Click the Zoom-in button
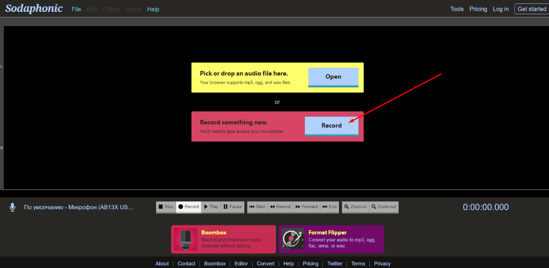 pos(355,207)
